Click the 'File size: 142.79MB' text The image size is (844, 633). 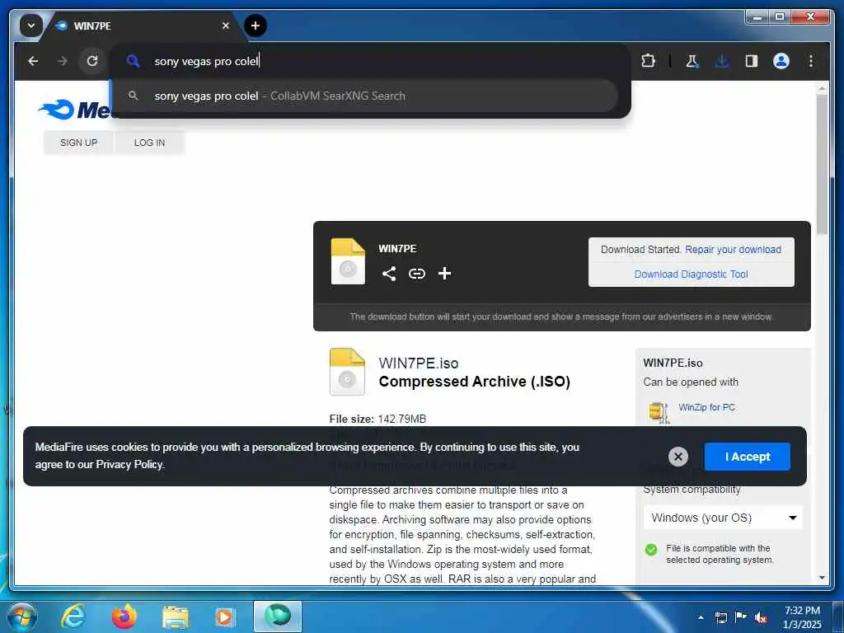tap(377, 419)
